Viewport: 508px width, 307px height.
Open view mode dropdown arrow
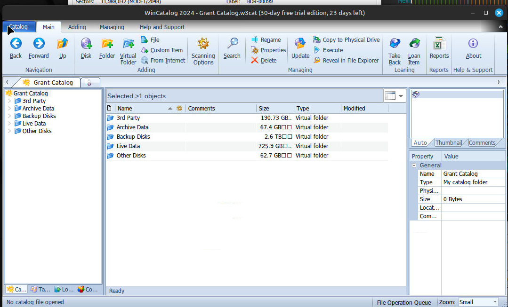(x=401, y=96)
